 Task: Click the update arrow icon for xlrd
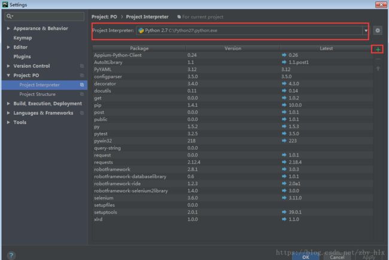pyautogui.click(x=284, y=219)
